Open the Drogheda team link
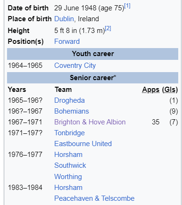Image resolution: width=182 pixels, height=205 pixels. pos(70,100)
